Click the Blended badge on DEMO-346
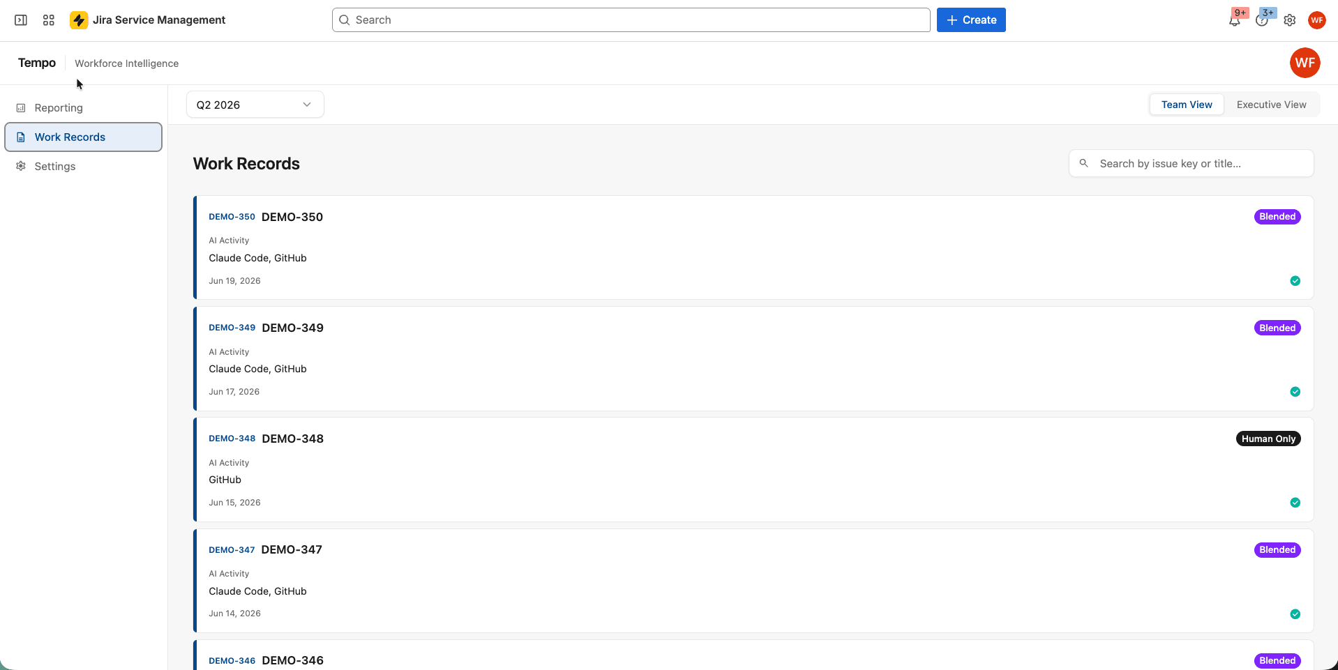 [x=1277, y=661]
